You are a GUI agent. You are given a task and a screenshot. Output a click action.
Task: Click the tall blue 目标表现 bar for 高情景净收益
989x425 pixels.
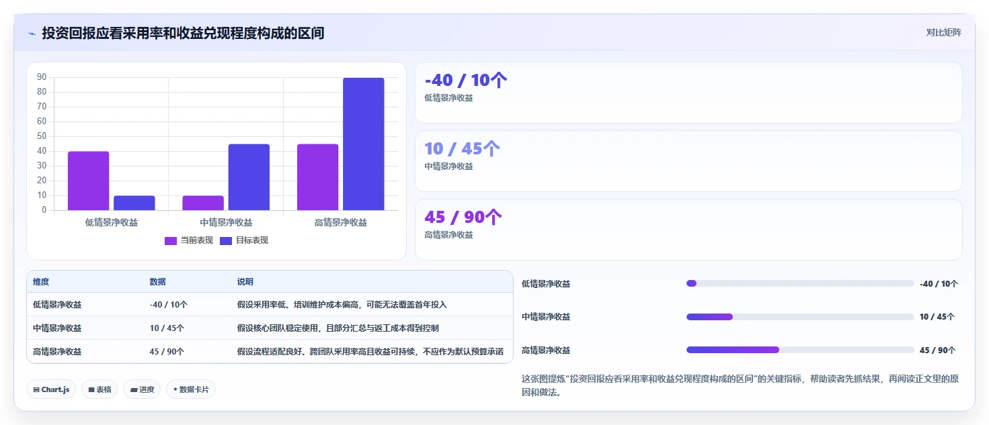[364, 144]
